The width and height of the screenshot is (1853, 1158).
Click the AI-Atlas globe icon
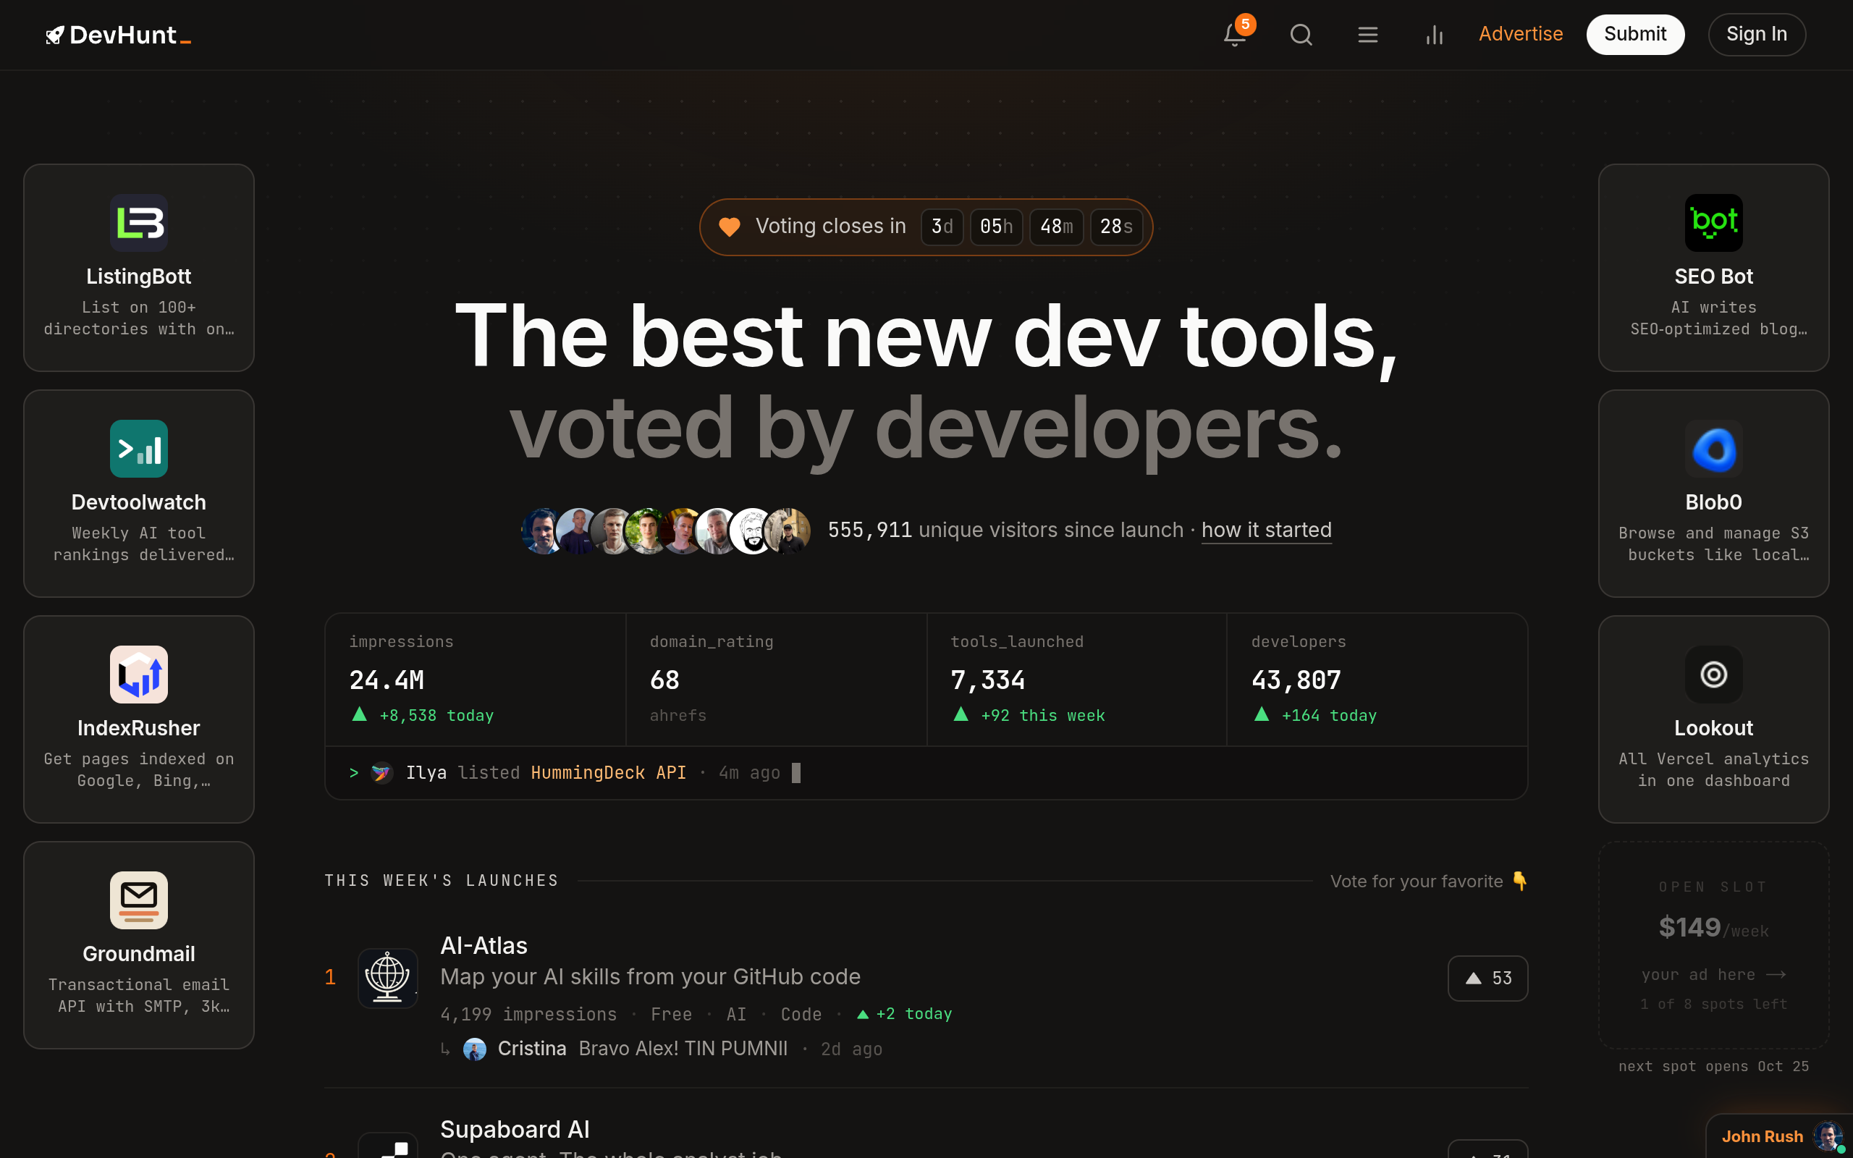coord(387,978)
